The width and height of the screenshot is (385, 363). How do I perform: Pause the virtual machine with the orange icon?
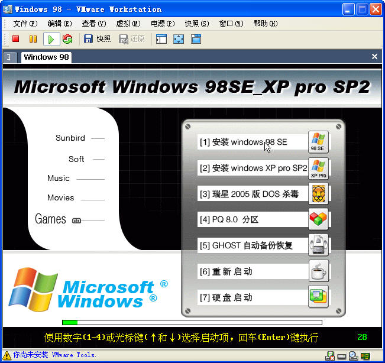(x=33, y=39)
